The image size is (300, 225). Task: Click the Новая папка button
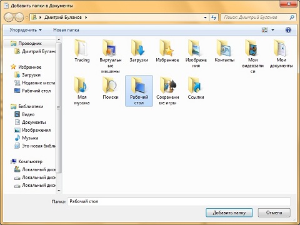point(66,30)
